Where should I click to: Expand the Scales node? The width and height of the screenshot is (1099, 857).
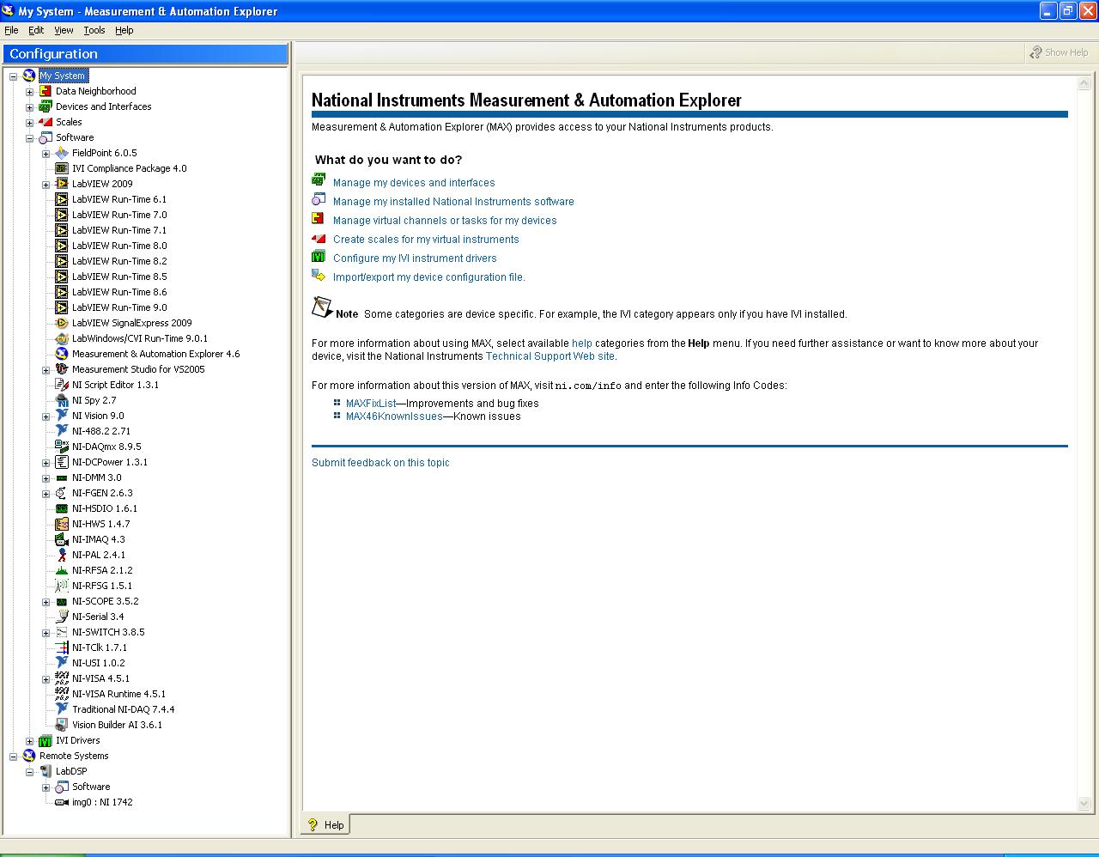29,123
